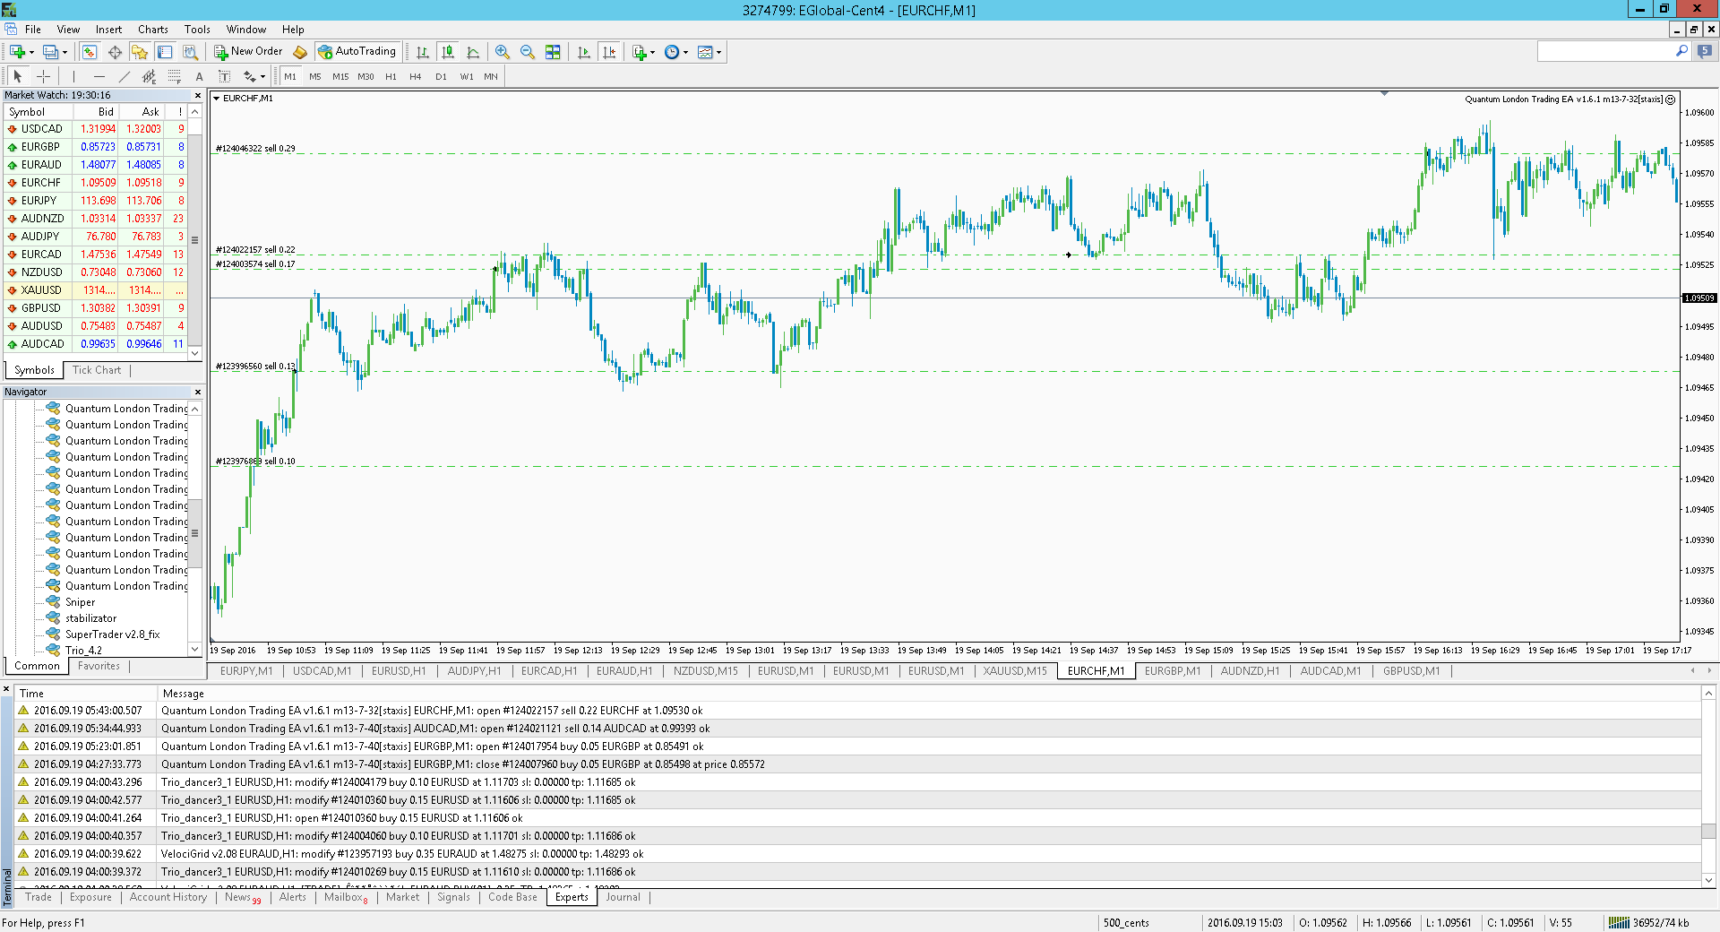Switch chart to line chart
Image resolution: width=1720 pixels, height=932 pixels.
point(473,52)
